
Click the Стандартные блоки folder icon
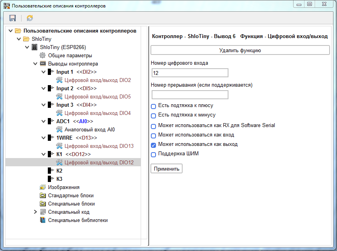(43, 196)
